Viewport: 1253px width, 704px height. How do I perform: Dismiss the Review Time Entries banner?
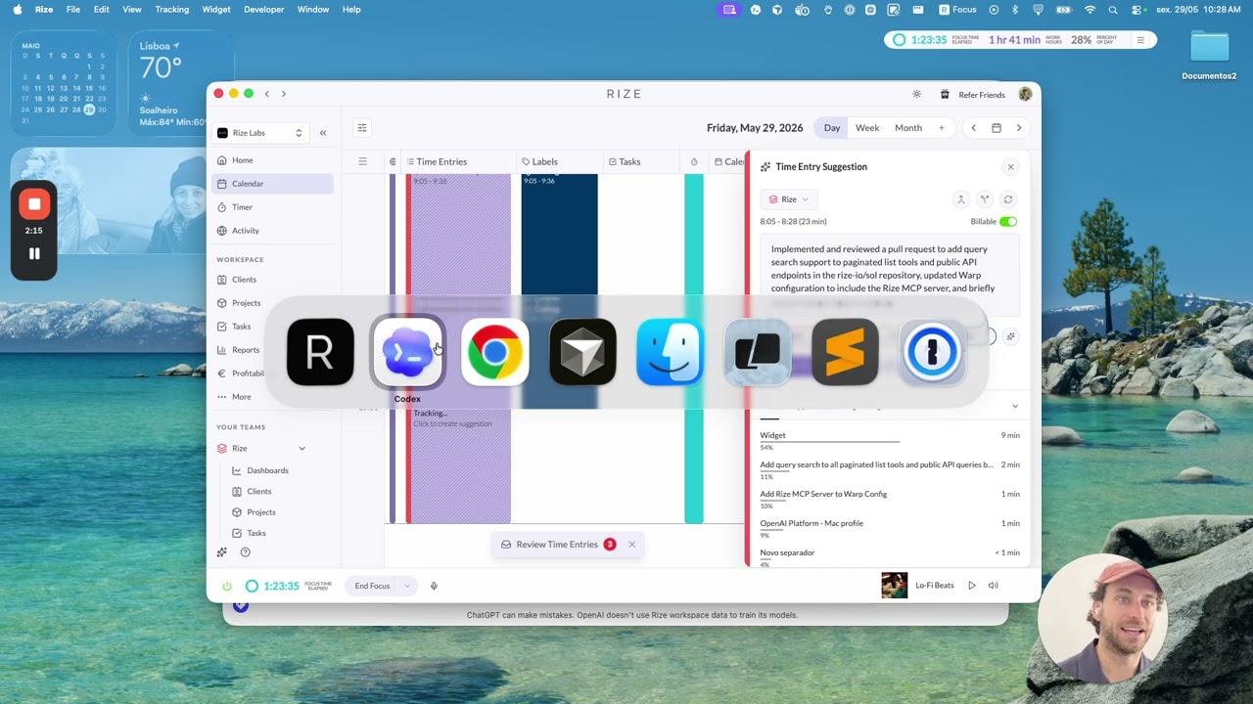click(631, 545)
